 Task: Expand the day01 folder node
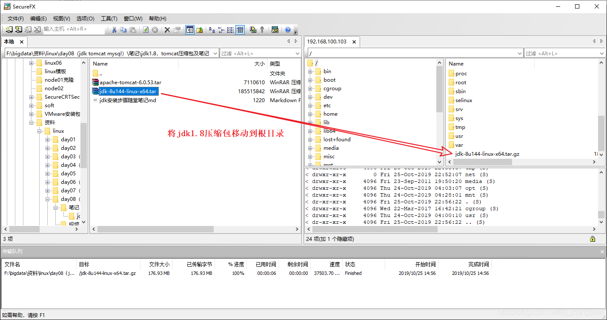48,140
